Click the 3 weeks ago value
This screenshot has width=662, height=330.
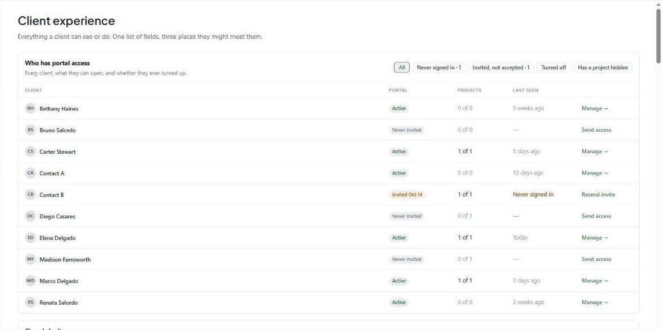pyautogui.click(x=528, y=302)
